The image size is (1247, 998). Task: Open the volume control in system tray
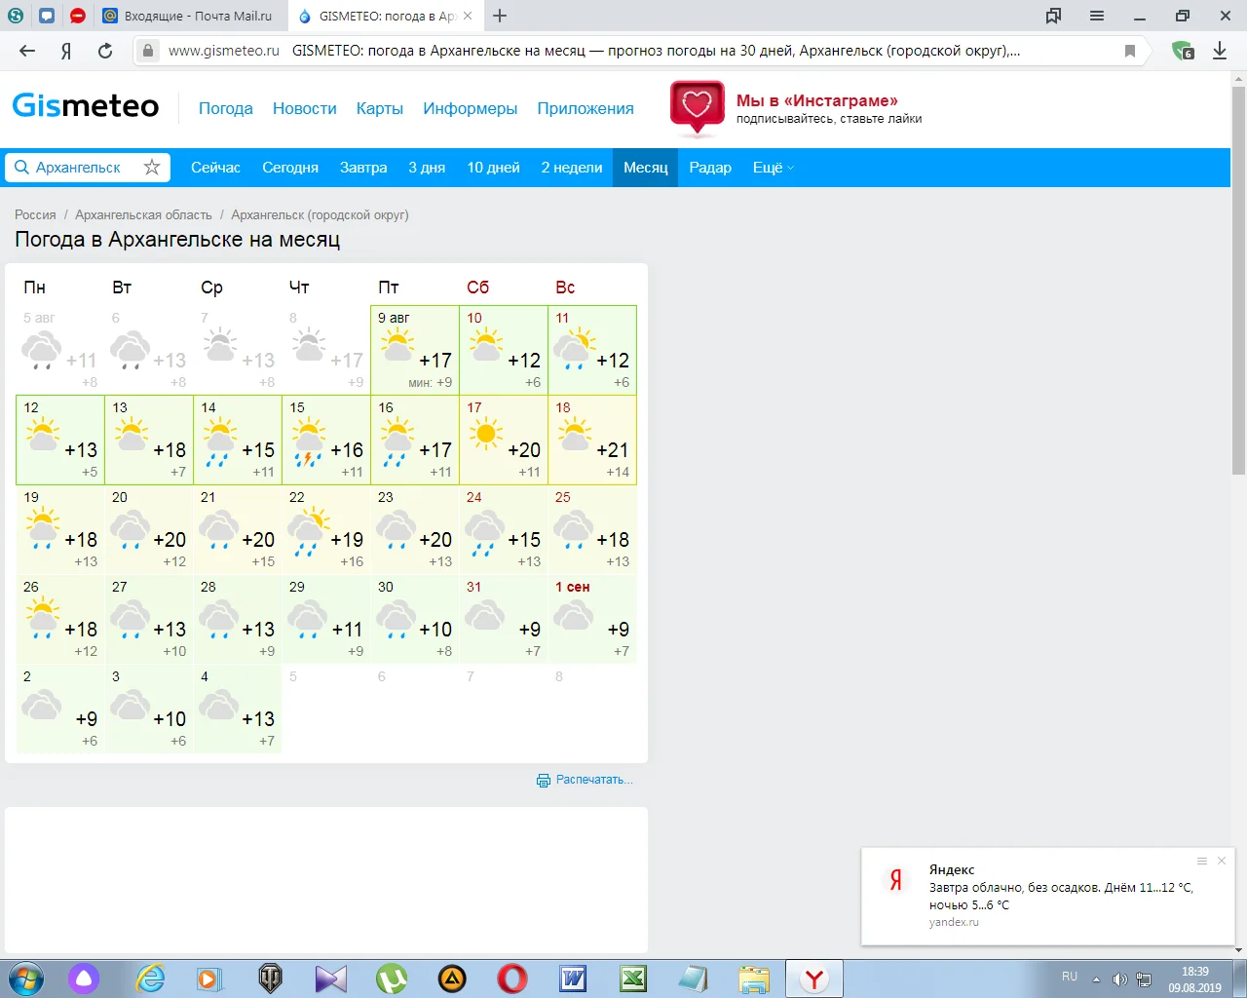(1120, 979)
